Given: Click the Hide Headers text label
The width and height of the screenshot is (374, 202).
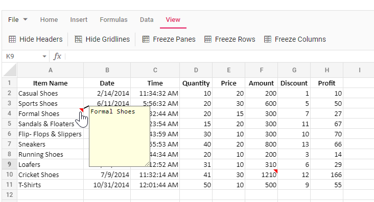Looking at the screenshot, I should [41, 39].
